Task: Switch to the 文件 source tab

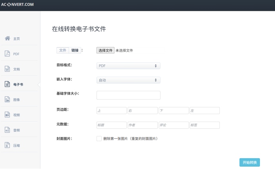Action: [63, 50]
